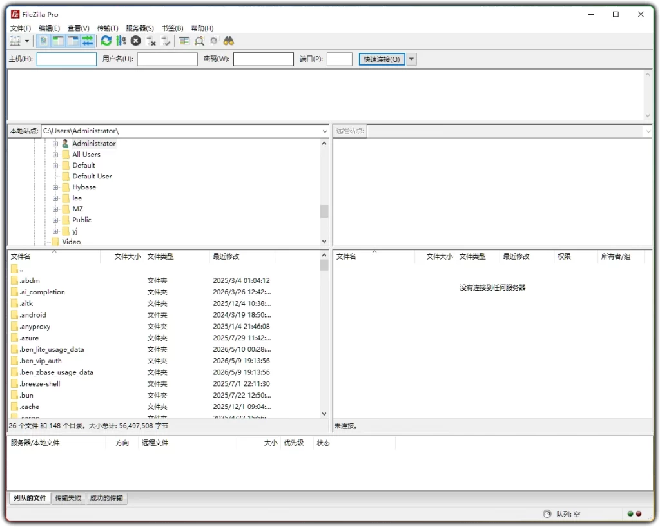660x527 pixels.
Task: Toggle processing of transfer queue icon
Action: point(121,41)
